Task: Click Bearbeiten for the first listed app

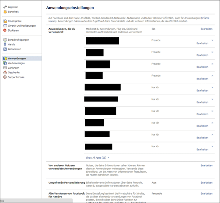Action: [202, 43]
